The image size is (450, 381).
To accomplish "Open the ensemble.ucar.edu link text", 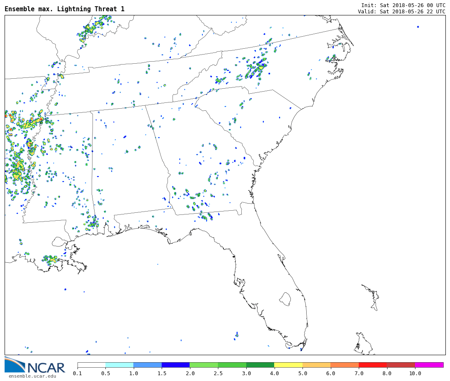I will coord(32,376).
